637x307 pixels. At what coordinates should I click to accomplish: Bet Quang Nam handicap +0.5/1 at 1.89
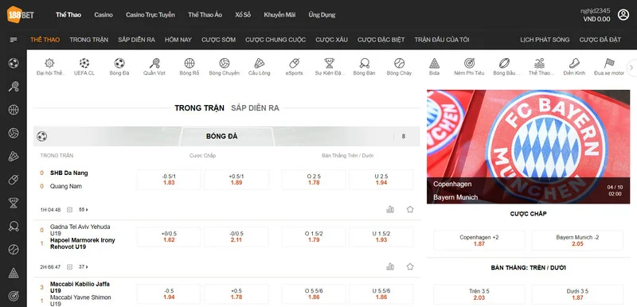pyautogui.click(x=236, y=180)
